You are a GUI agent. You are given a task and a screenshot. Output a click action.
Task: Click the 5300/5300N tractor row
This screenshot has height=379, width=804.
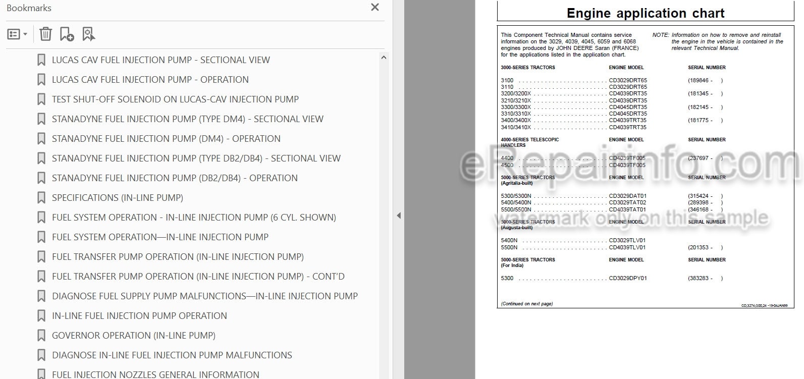[x=611, y=196]
